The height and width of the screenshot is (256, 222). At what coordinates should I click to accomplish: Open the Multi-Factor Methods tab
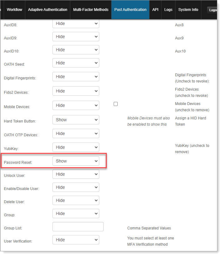coord(91,10)
